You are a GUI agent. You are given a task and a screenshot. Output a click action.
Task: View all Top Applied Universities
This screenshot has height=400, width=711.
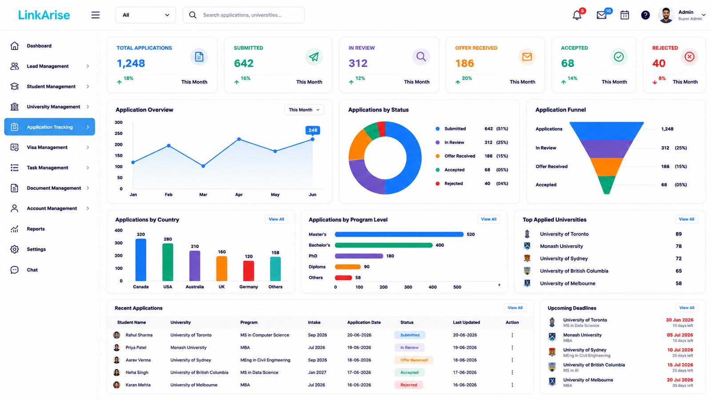pyautogui.click(x=687, y=219)
